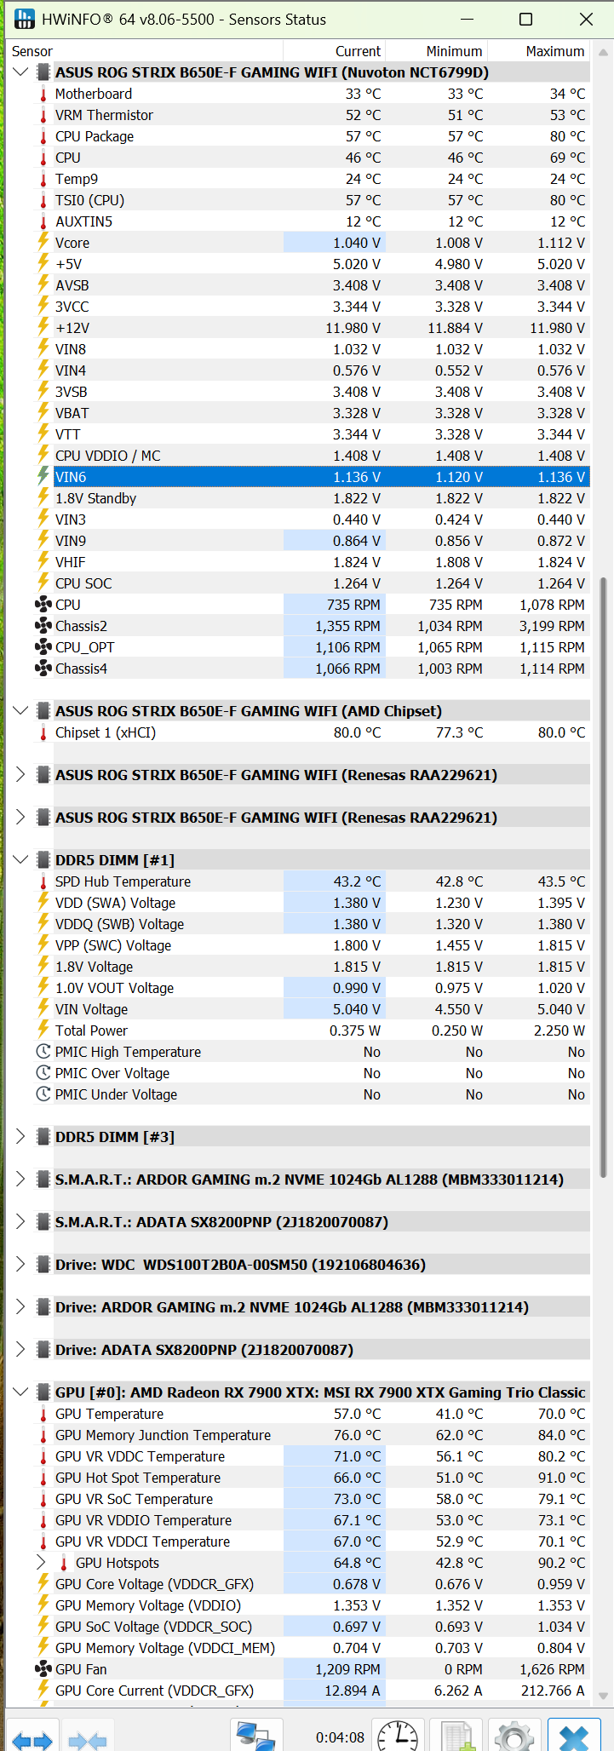This screenshot has width=614, height=1751.
Task: Click the Current column header
Action: tap(358, 51)
